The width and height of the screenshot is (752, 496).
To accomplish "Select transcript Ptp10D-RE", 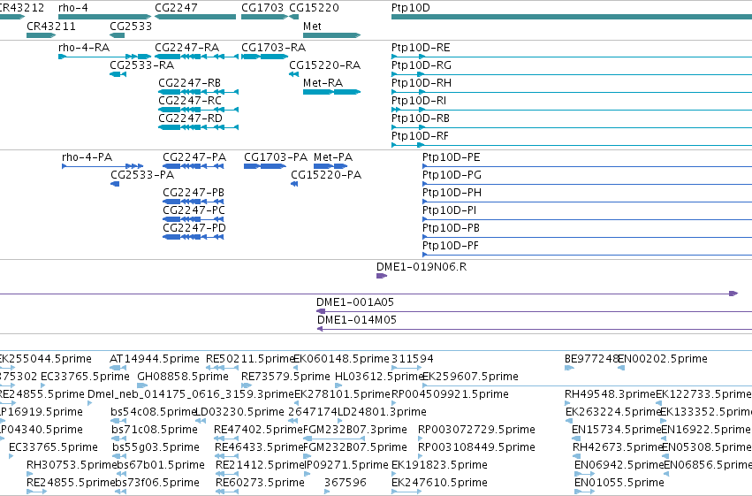I will (572, 57).
